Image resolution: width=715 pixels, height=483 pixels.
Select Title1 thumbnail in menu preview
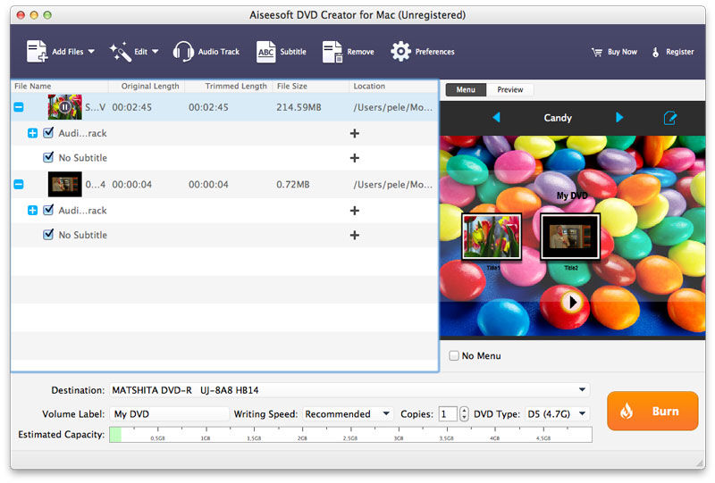tap(492, 237)
